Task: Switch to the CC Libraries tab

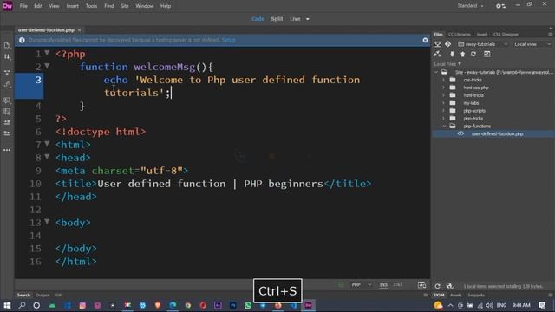Action: click(460, 35)
